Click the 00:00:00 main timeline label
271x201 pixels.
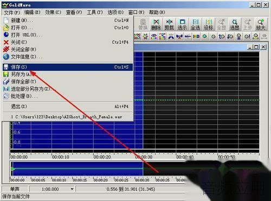pos(19,157)
